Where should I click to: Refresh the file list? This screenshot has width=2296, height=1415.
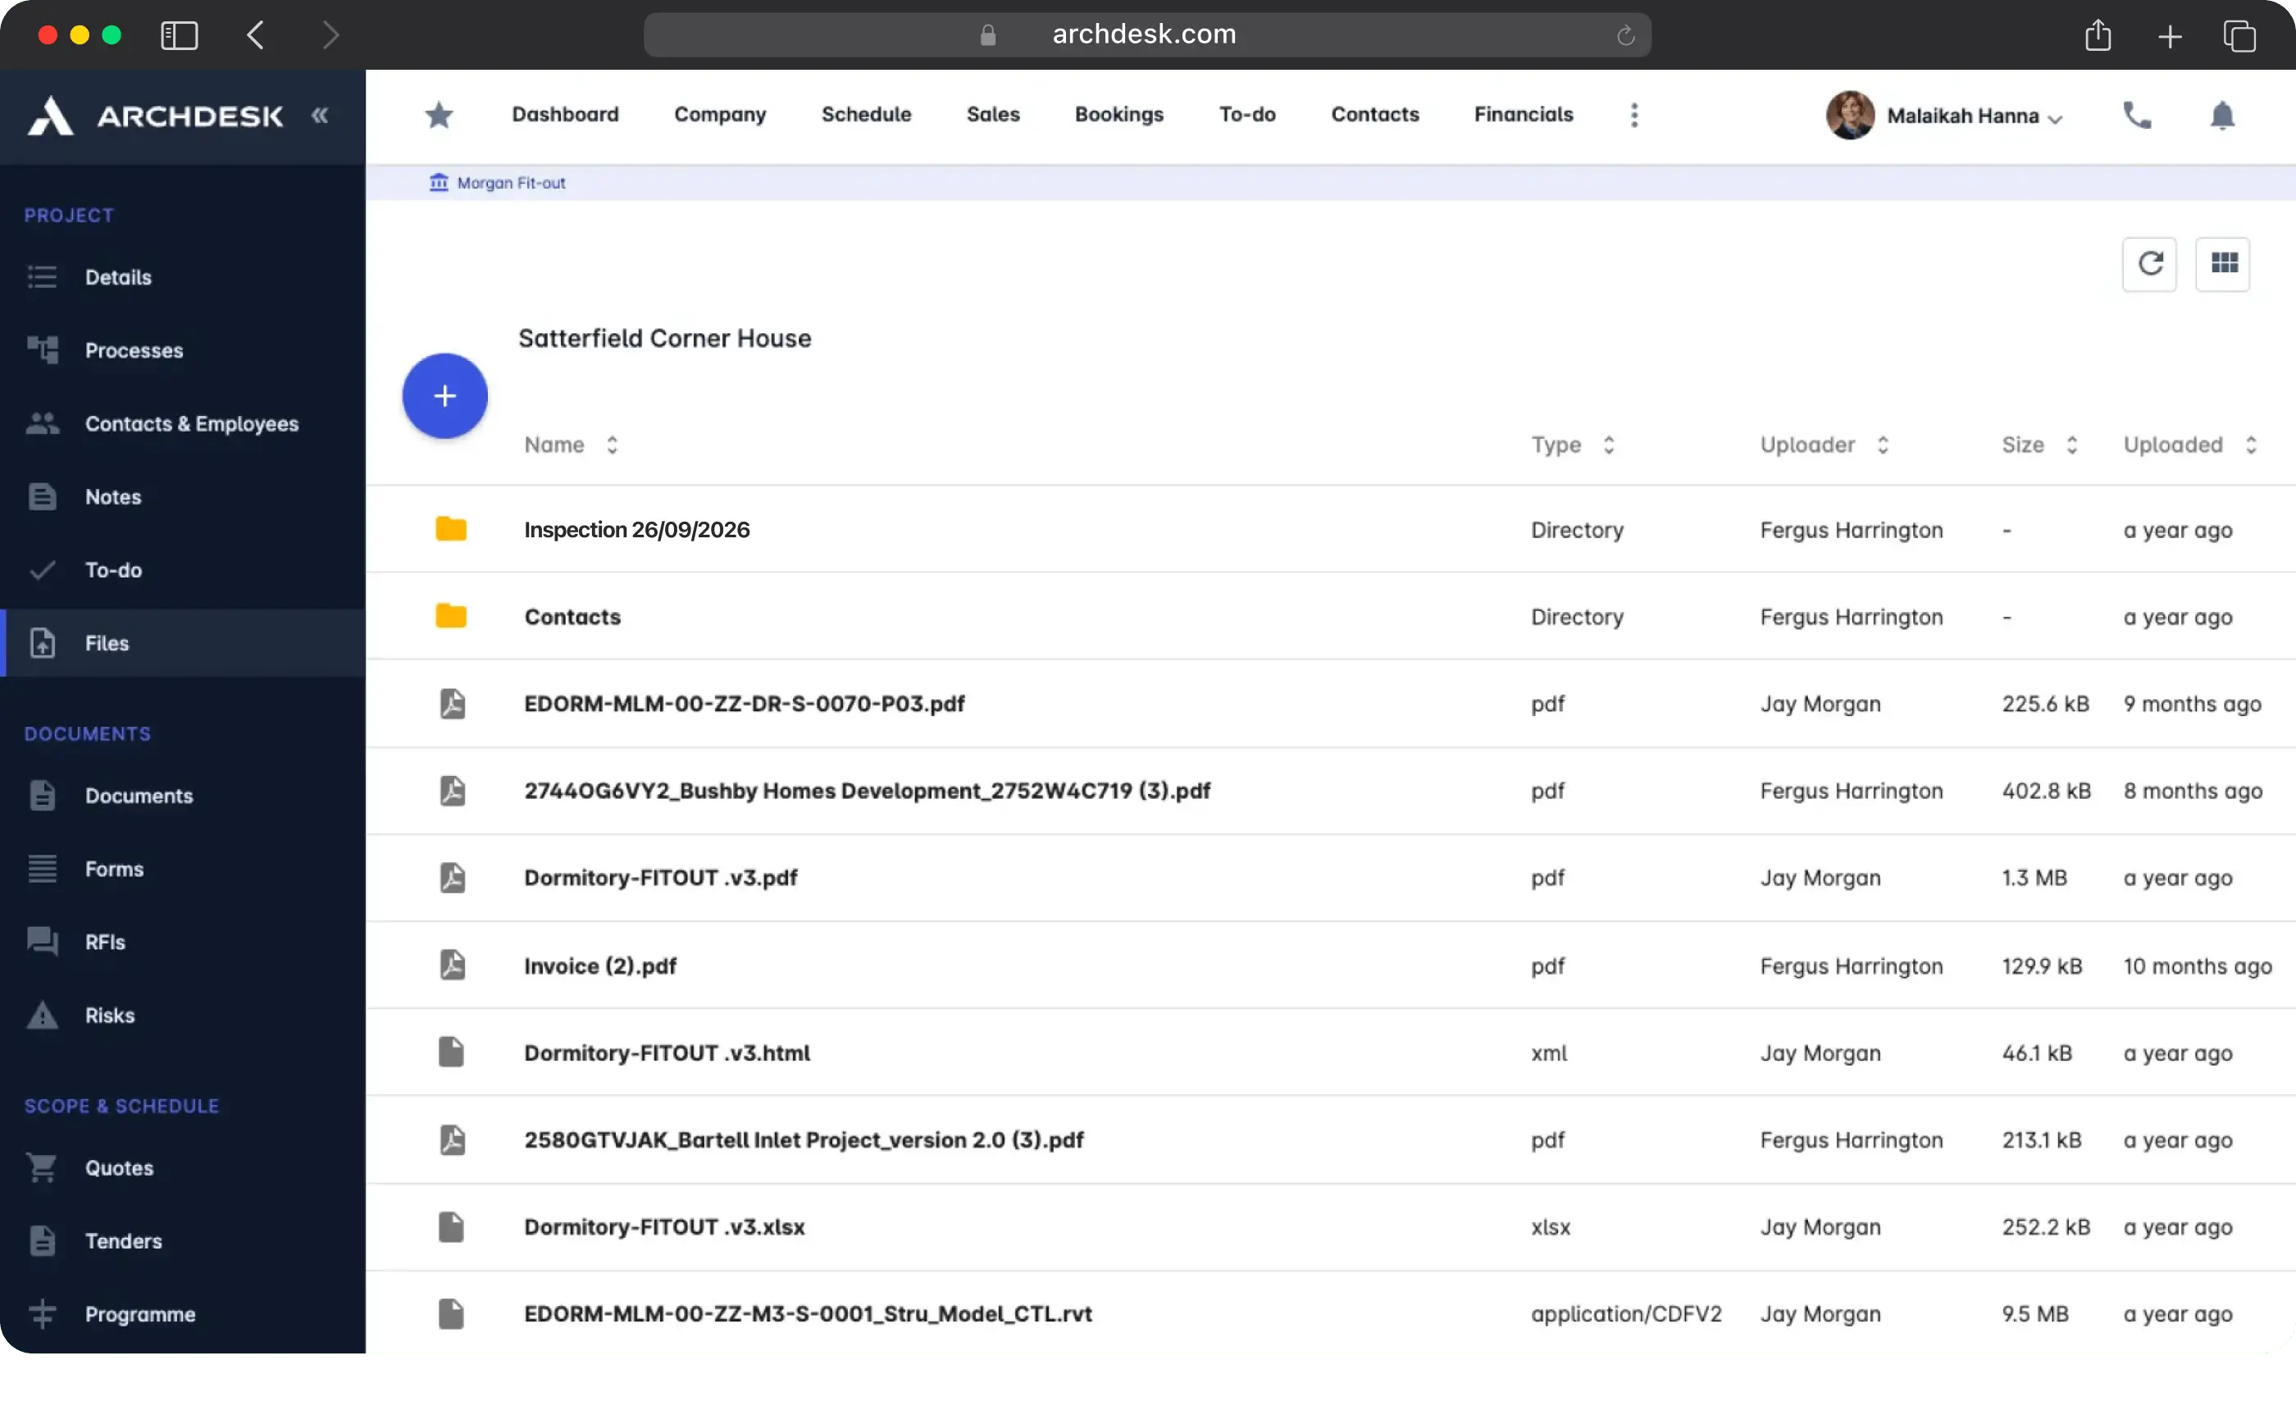(2149, 264)
